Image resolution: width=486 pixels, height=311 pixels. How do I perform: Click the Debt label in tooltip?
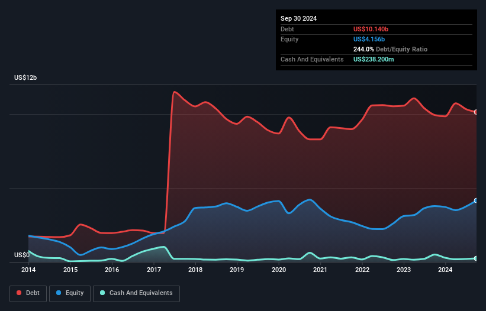[x=287, y=29]
